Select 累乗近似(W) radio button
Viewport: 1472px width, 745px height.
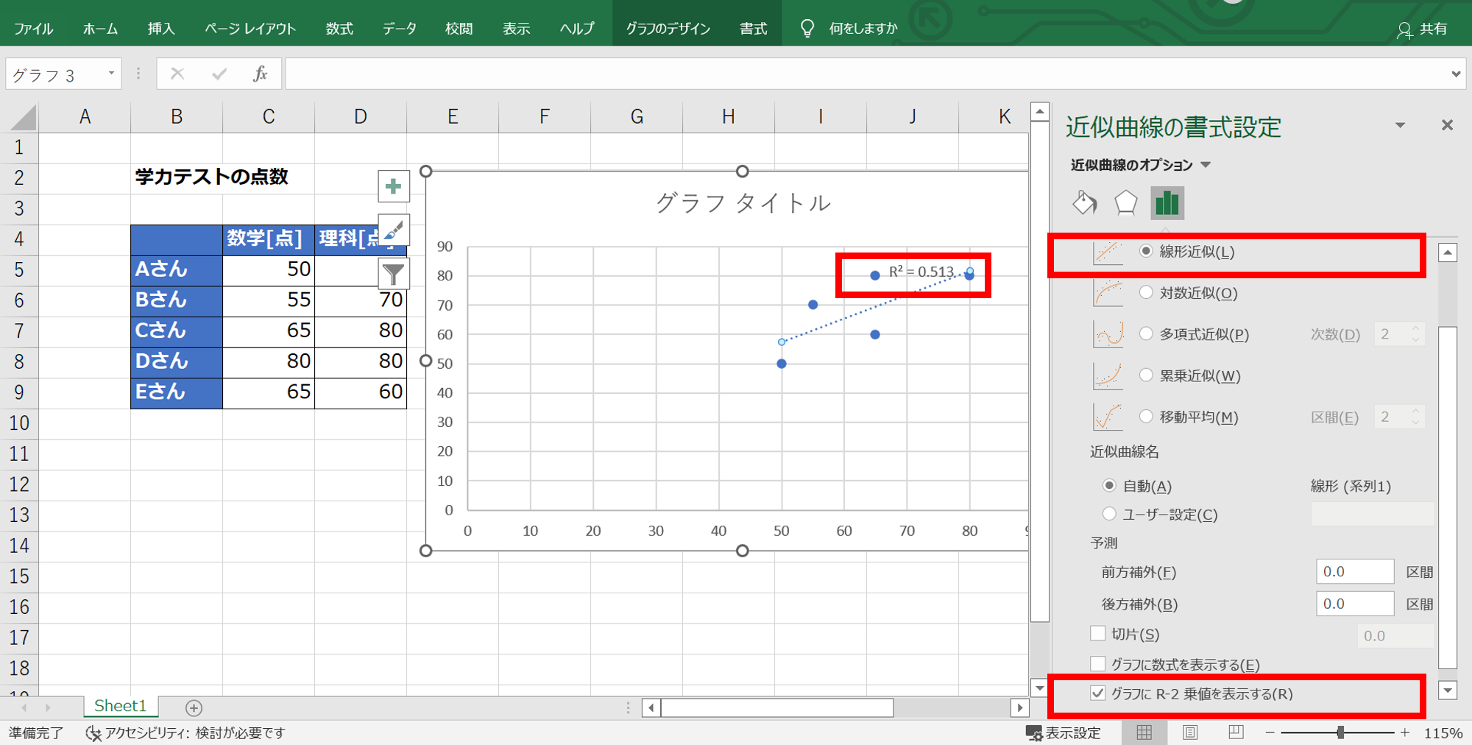point(1146,375)
